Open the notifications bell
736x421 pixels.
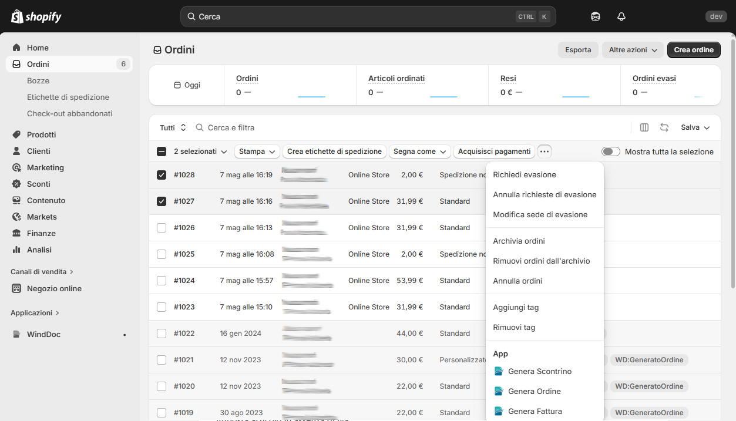pyautogui.click(x=621, y=16)
